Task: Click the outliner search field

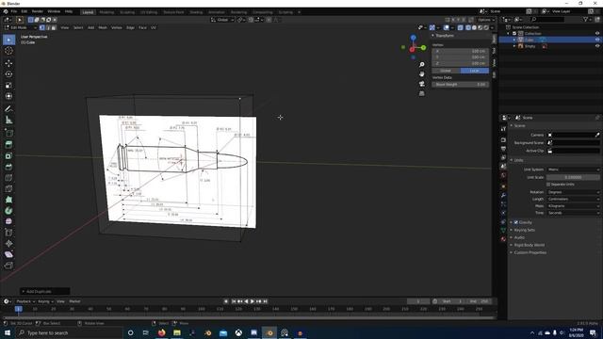Action: pos(547,19)
